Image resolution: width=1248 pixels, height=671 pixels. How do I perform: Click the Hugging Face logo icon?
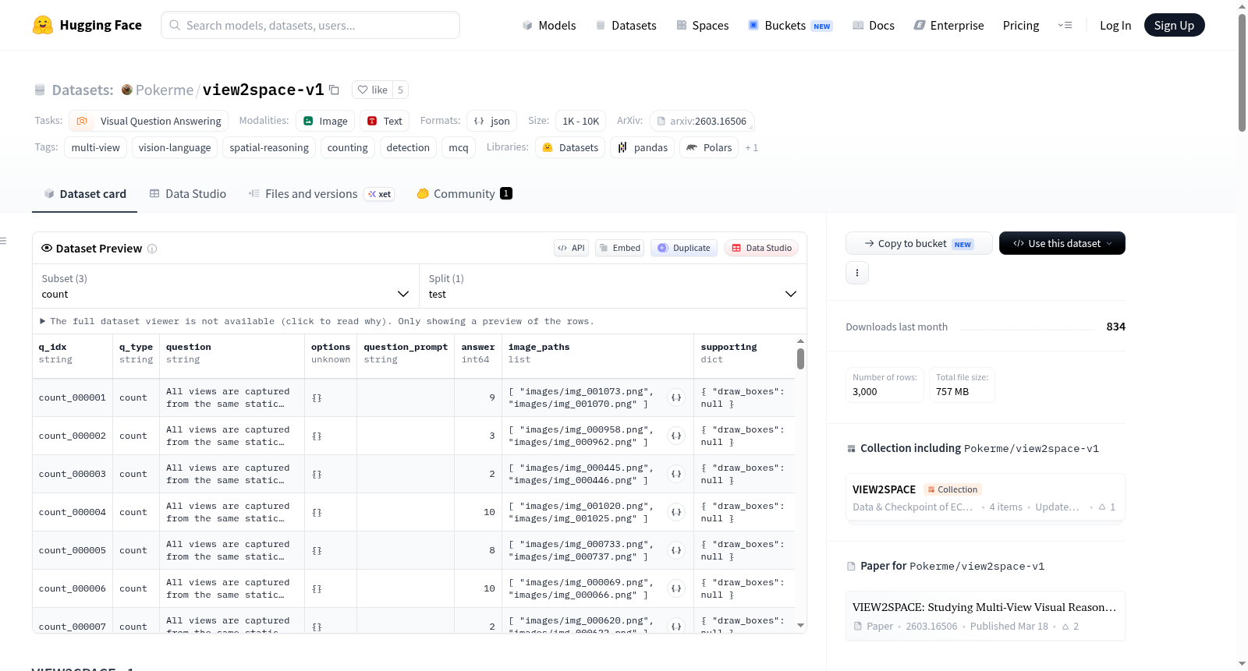pyautogui.click(x=43, y=25)
